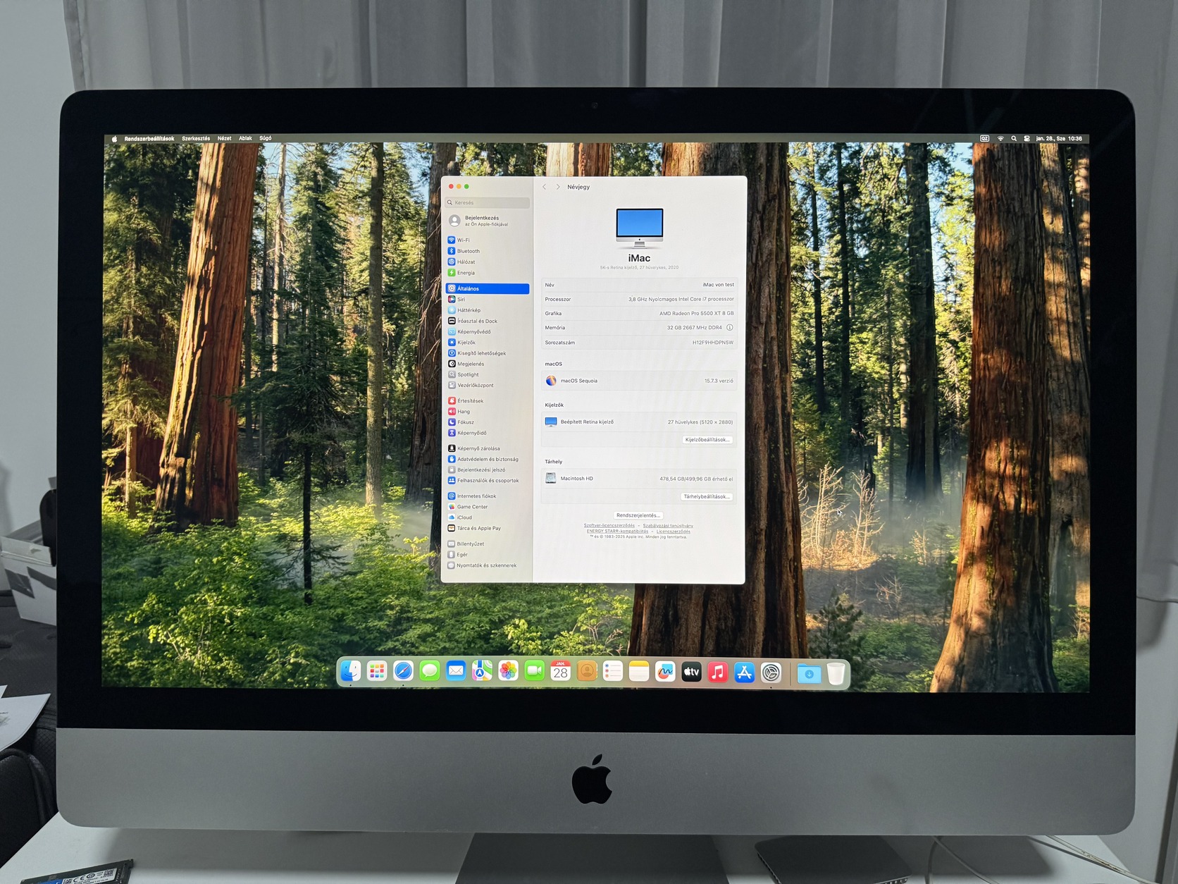
Task: Open Energia settings in the sidebar
Action: tap(488, 273)
